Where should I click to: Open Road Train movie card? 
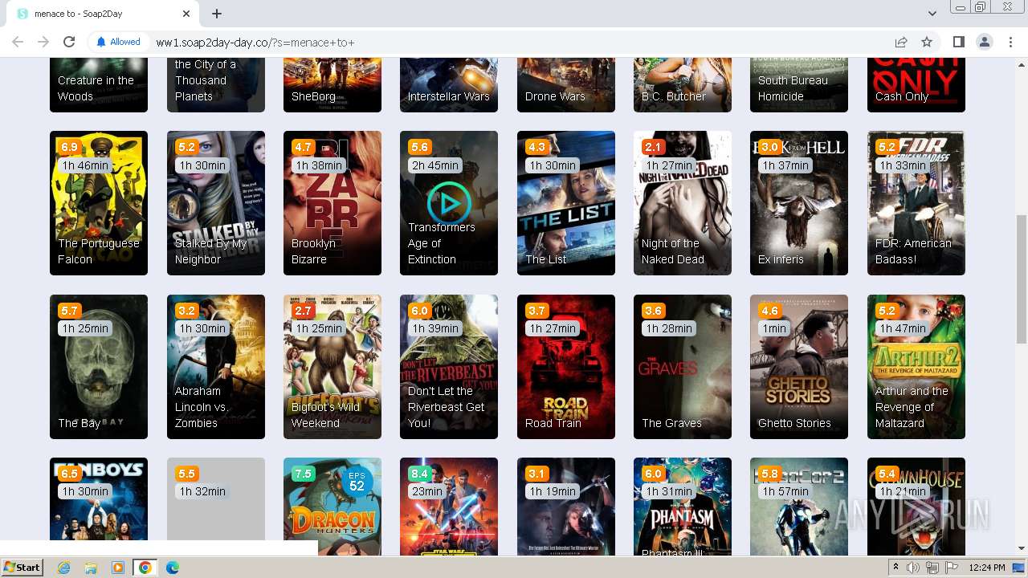point(566,367)
